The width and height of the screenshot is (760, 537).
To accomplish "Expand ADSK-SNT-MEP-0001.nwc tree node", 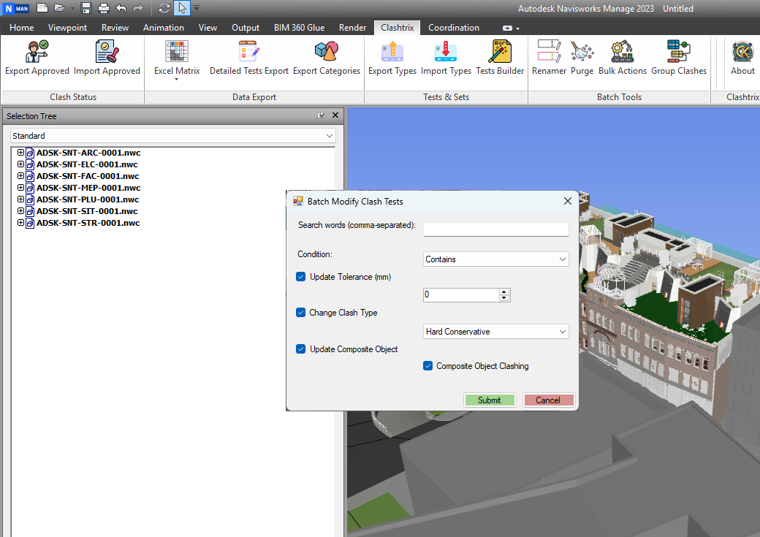I will (x=21, y=187).
